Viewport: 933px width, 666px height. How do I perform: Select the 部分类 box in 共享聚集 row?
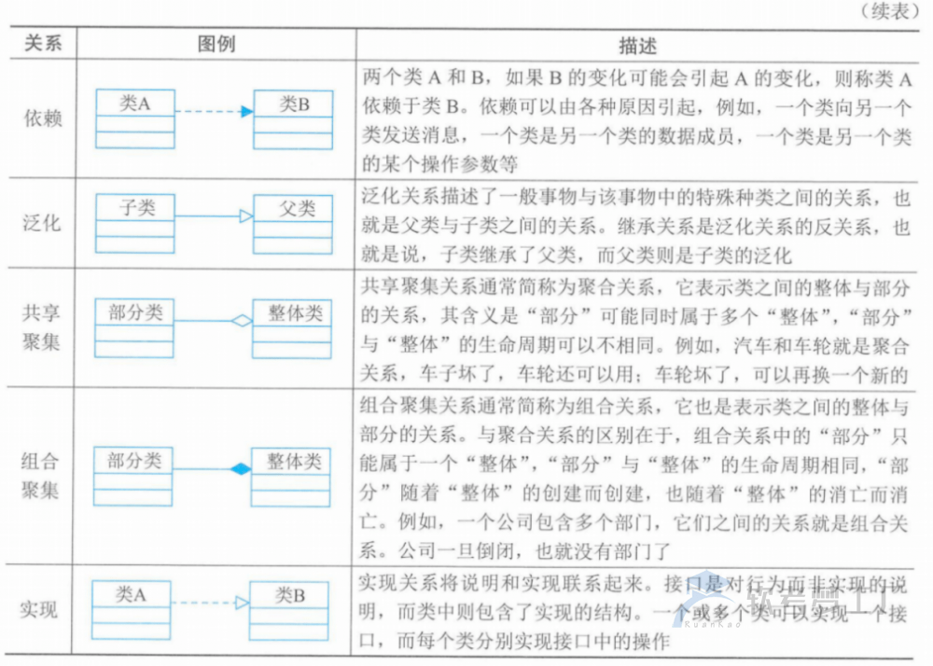(x=133, y=326)
